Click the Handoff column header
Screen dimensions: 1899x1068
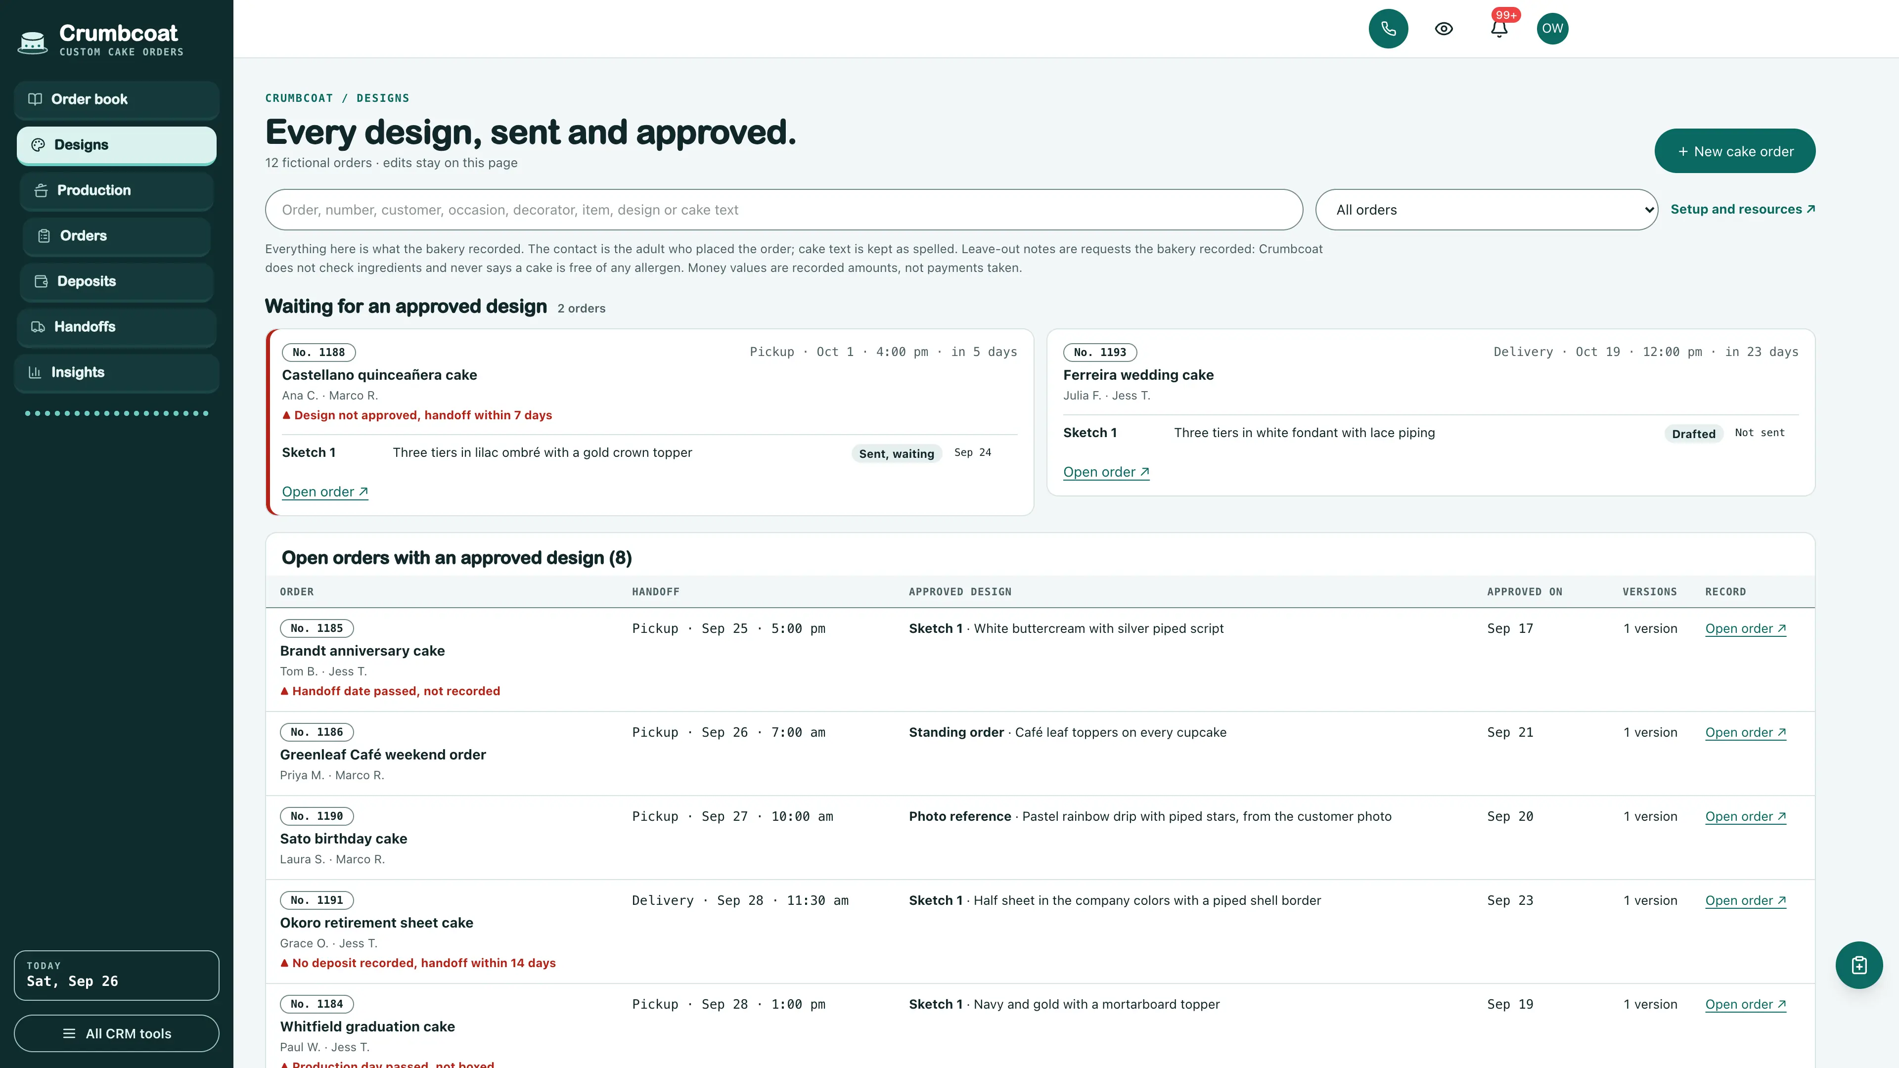coord(655,592)
